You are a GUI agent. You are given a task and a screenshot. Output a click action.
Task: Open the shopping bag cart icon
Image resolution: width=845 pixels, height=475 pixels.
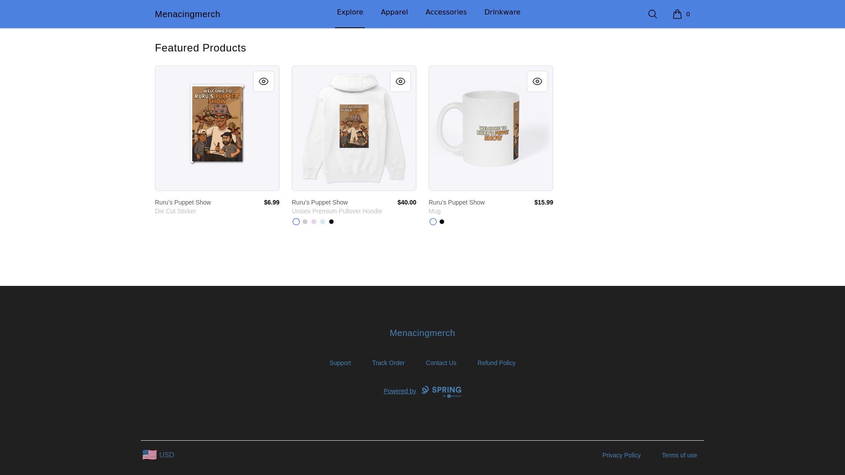(x=677, y=14)
